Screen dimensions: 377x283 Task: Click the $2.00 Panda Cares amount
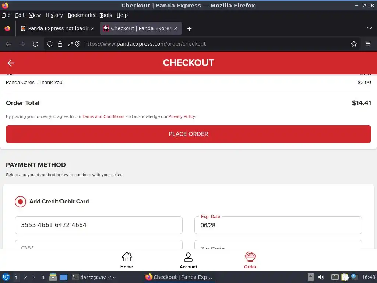[364, 82]
